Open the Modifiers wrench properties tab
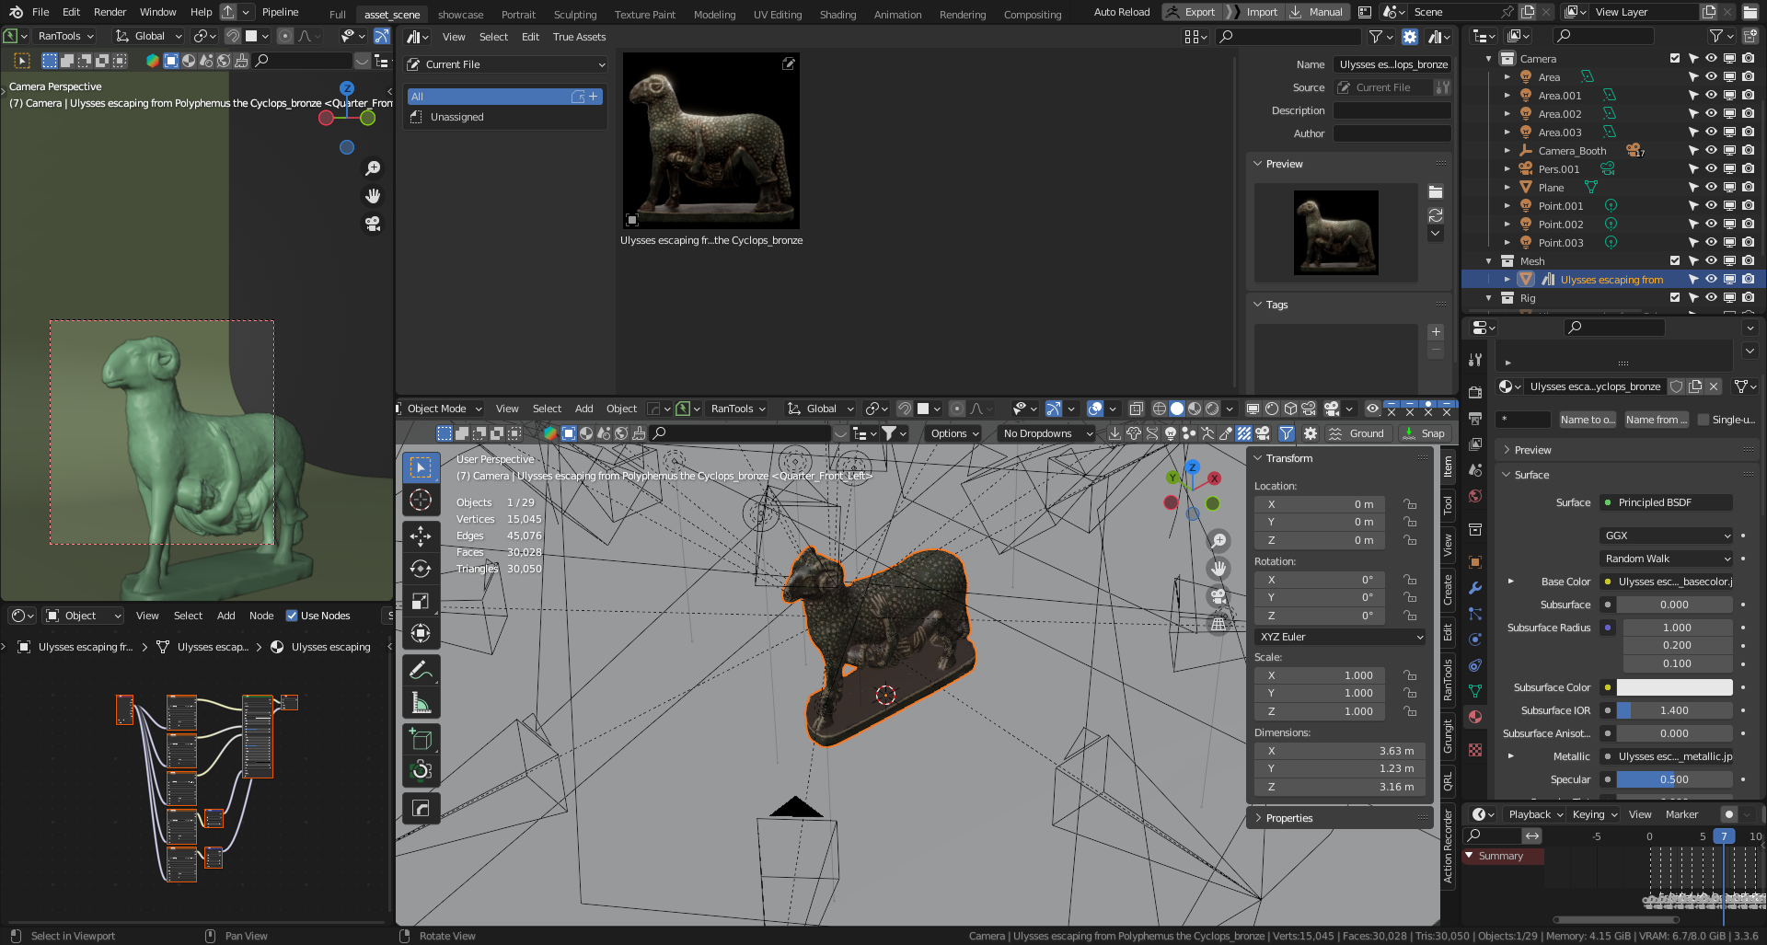Image resolution: width=1767 pixels, height=945 pixels. (x=1475, y=588)
